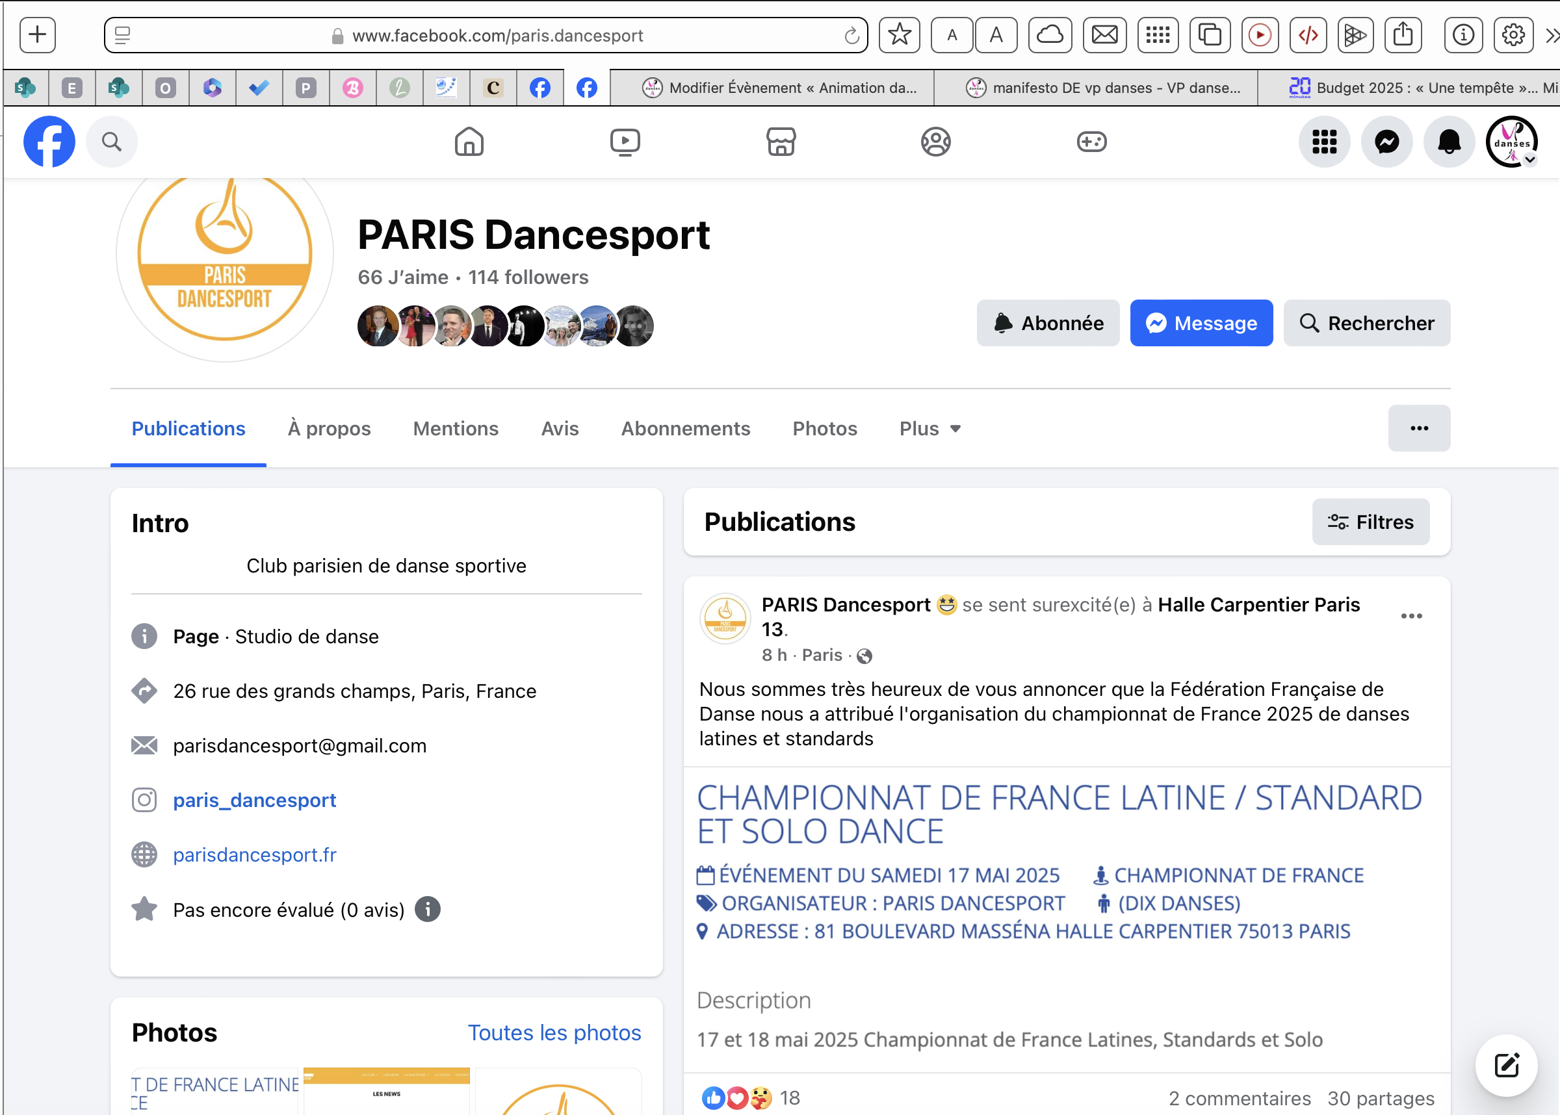The image size is (1560, 1115).
Task: Open the iCloud tabs cloud icon
Action: click(x=1050, y=34)
